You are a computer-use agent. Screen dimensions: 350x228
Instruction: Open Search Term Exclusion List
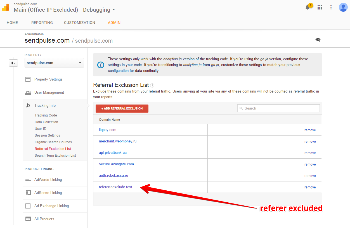pos(55,156)
